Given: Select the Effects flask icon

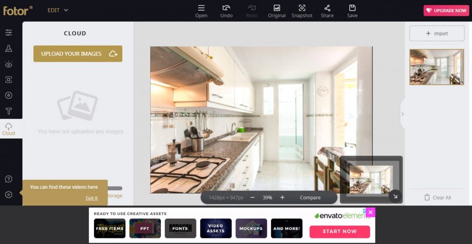Looking at the screenshot, I should [x=9, y=48].
